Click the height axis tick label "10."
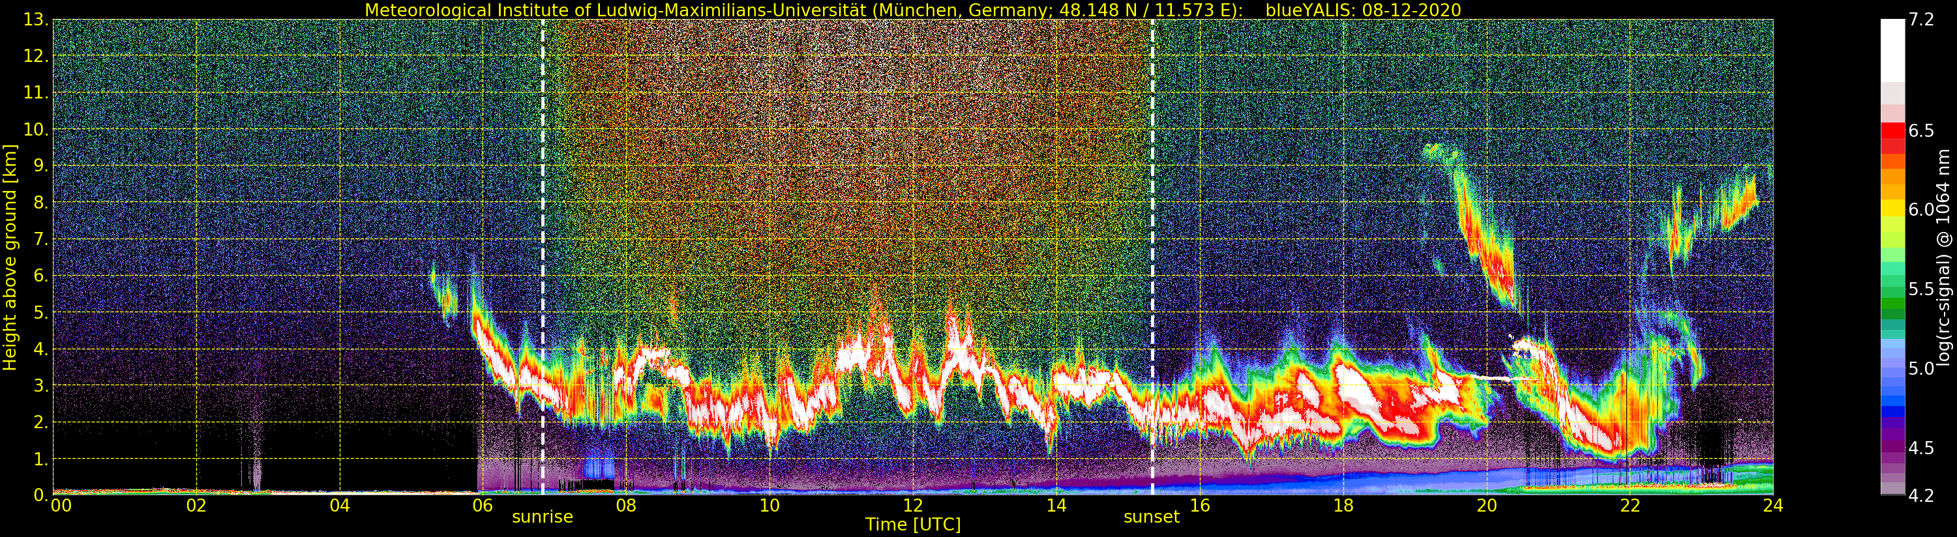 [x=36, y=129]
